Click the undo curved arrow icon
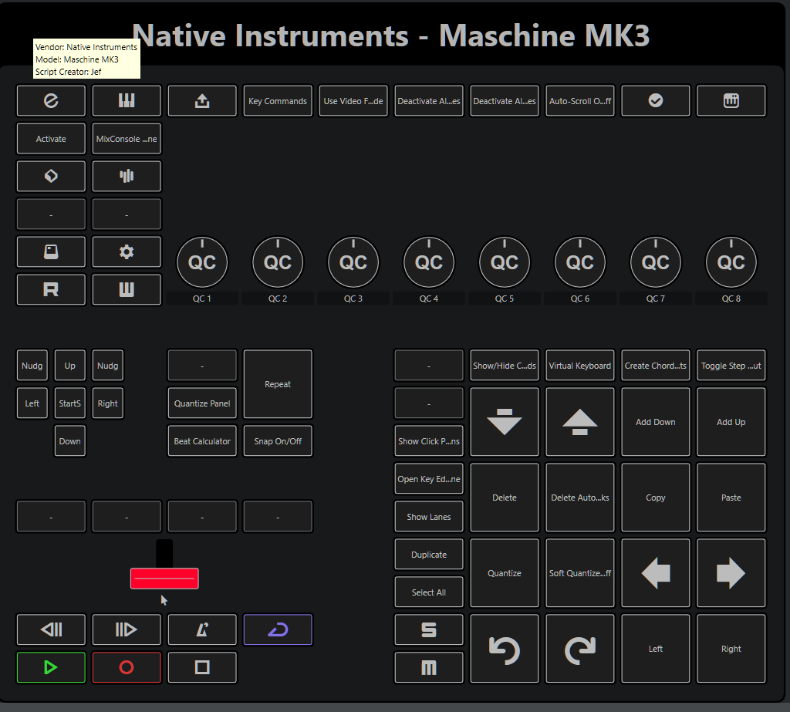The height and width of the screenshot is (712, 790). [505, 649]
